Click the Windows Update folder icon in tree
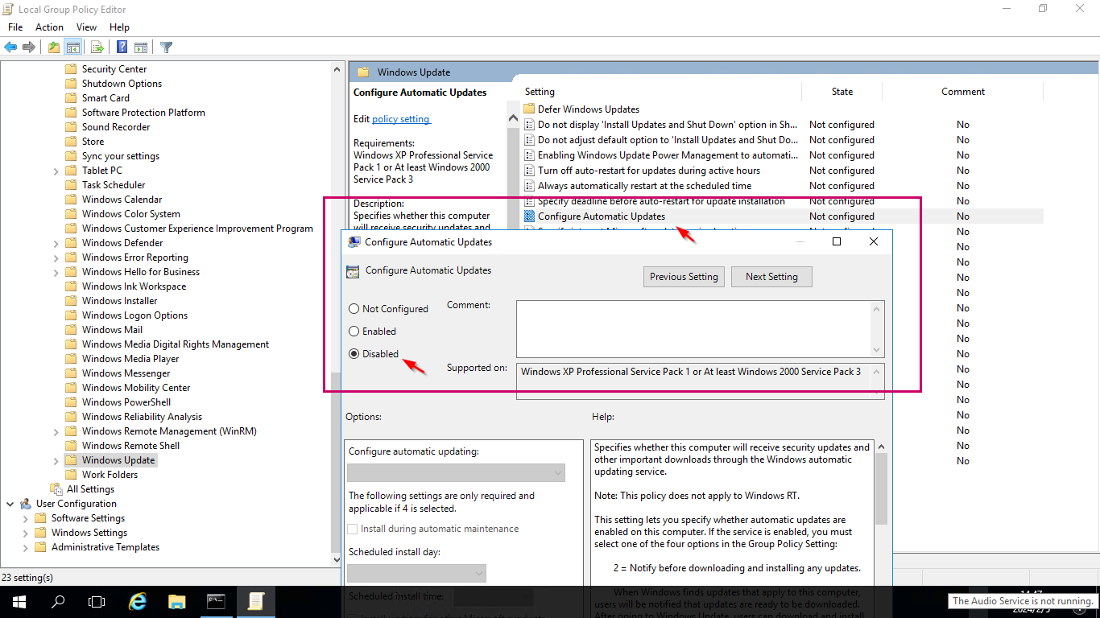Viewport: 1100px width, 618px height. point(71,460)
